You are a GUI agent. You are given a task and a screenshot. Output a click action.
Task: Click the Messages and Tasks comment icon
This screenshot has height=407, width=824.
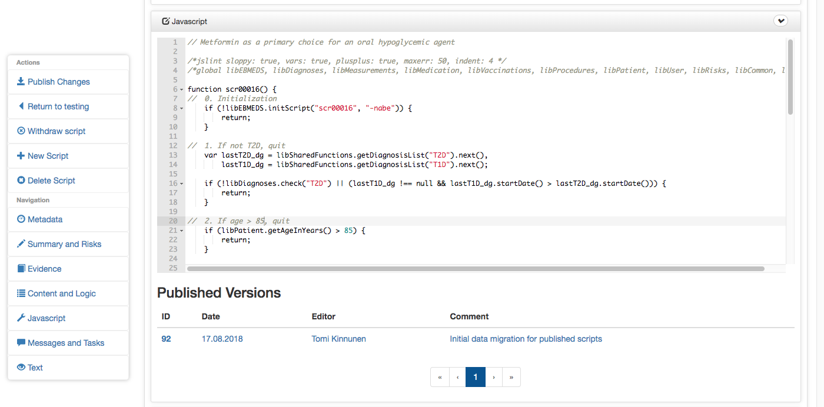click(21, 343)
